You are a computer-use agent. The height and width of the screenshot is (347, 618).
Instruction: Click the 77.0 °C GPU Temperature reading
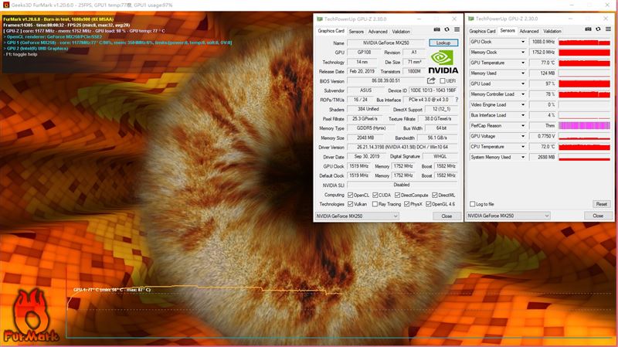543,63
